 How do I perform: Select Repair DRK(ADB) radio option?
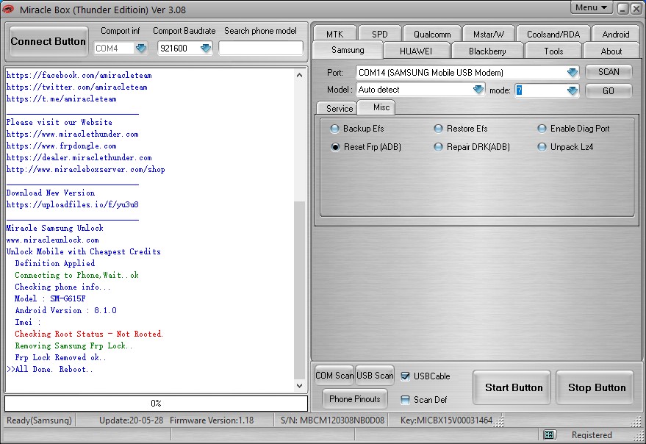472,147
